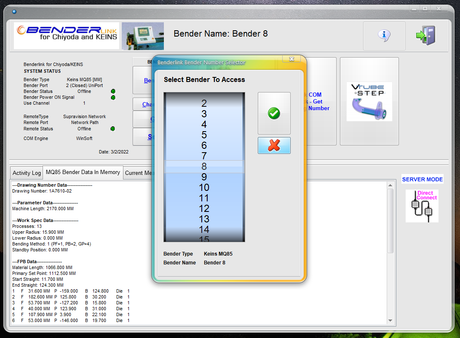Select the MQ85 Bender Data In Memory tab
This screenshot has width=460, height=338.
pyautogui.click(x=83, y=172)
